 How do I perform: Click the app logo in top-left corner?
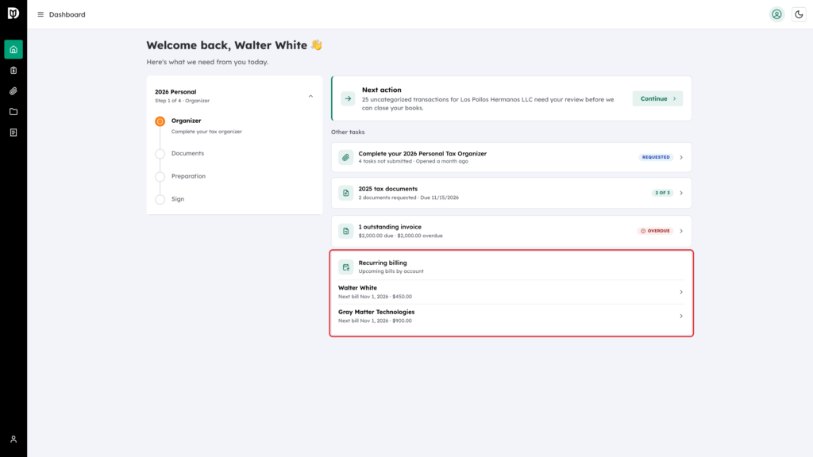13,13
